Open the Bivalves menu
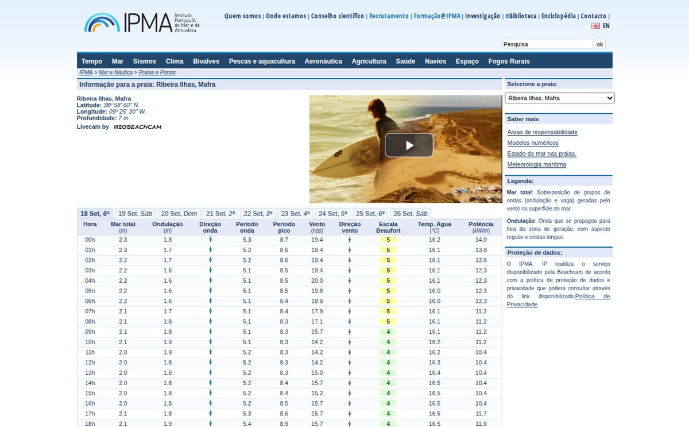The height and width of the screenshot is (427, 689). [206, 61]
